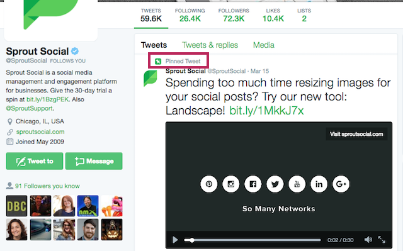Image resolution: width=403 pixels, height=251 pixels.
Task: Switch to the Media tab
Action: (x=264, y=45)
